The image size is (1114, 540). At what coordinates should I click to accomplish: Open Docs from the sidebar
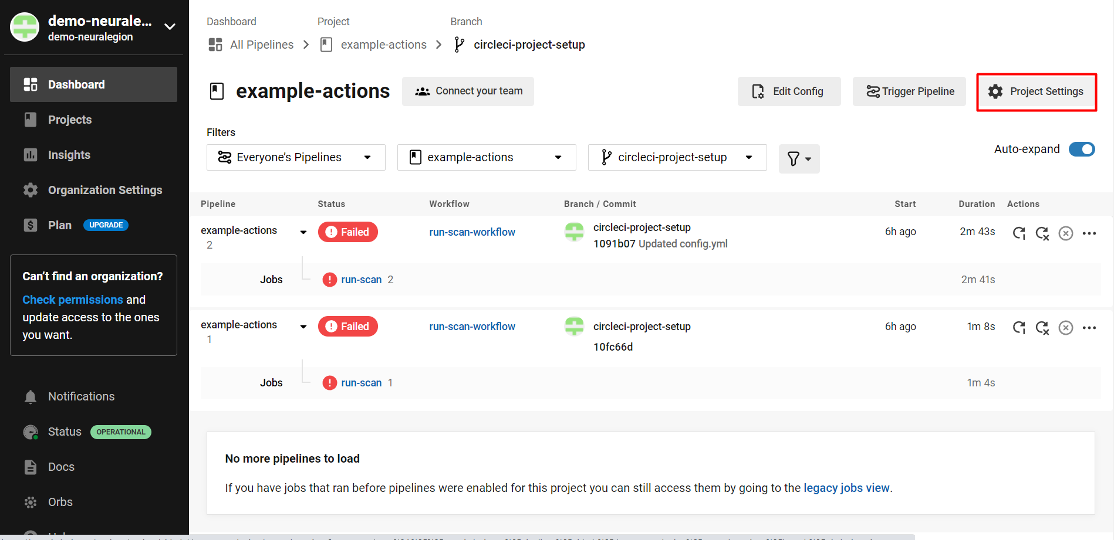(x=61, y=467)
